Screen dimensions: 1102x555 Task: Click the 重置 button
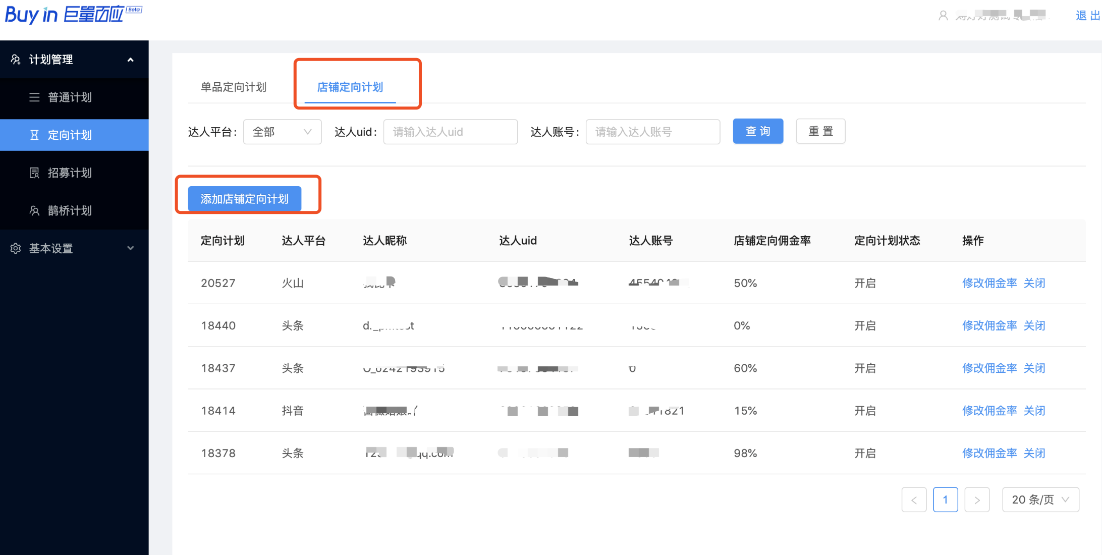(820, 131)
